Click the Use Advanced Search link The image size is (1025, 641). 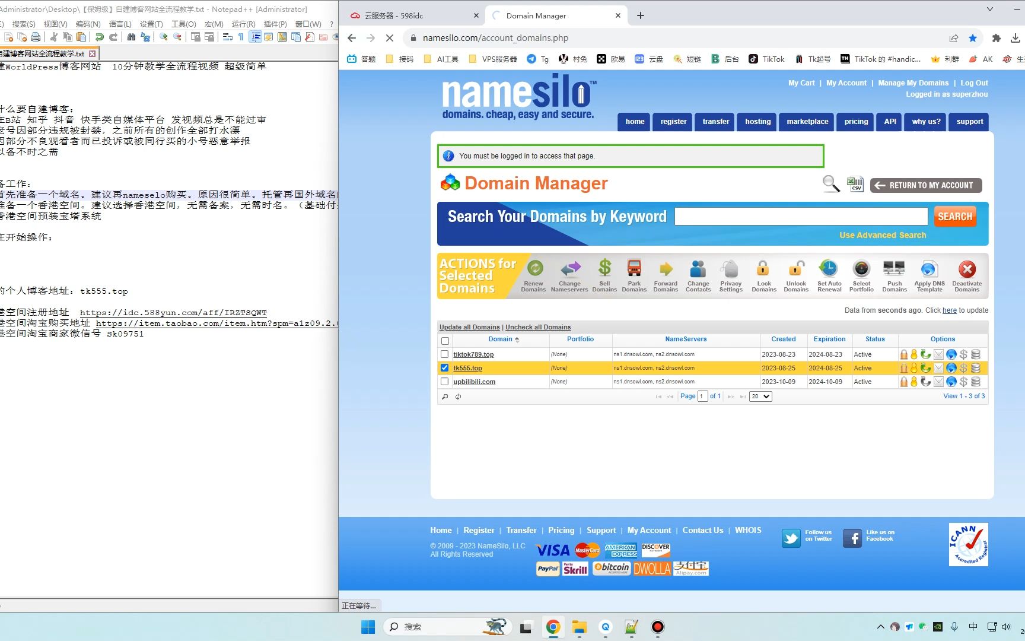coord(883,235)
